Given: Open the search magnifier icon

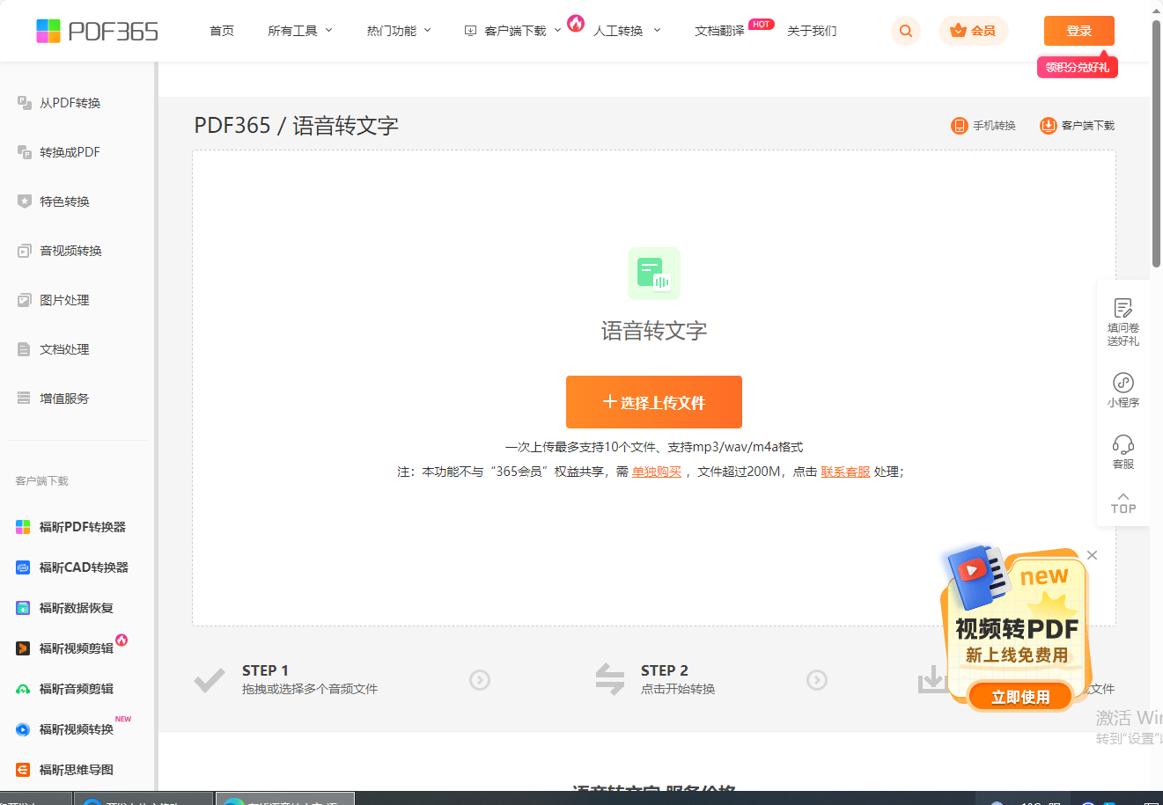Looking at the screenshot, I should pyautogui.click(x=906, y=31).
